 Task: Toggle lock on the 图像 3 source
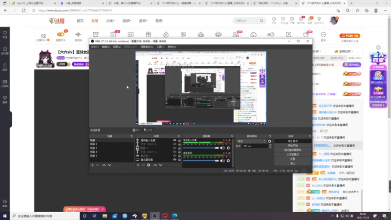point(179,148)
